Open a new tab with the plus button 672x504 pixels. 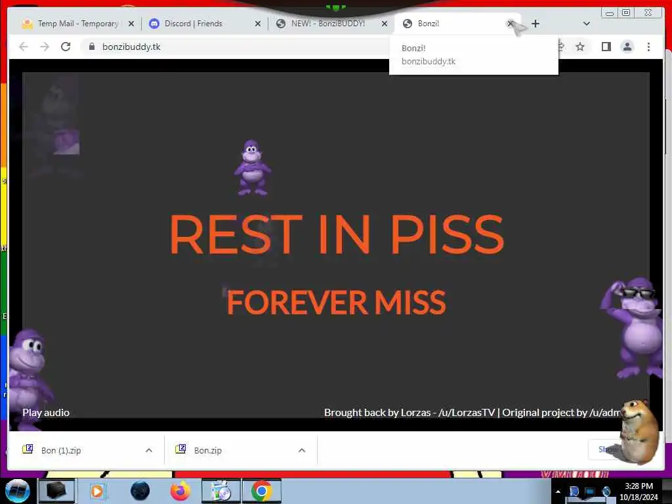click(x=535, y=24)
